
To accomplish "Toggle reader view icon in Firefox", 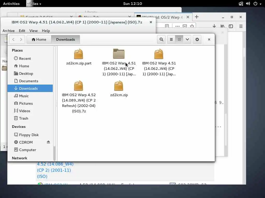I will tap(167, 26).
